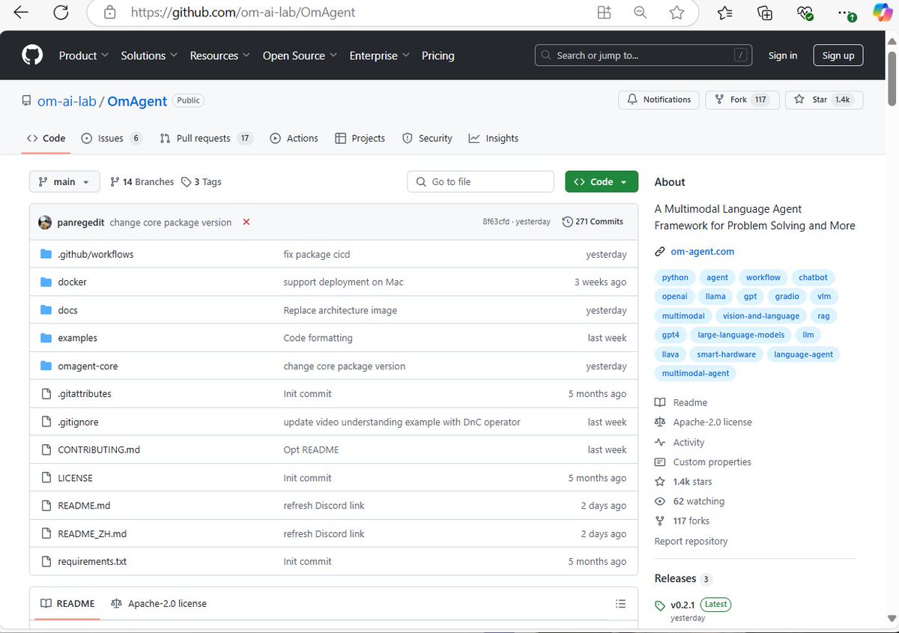Click the python topic tag
Image resolution: width=899 pixels, height=633 pixels.
point(675,277)
